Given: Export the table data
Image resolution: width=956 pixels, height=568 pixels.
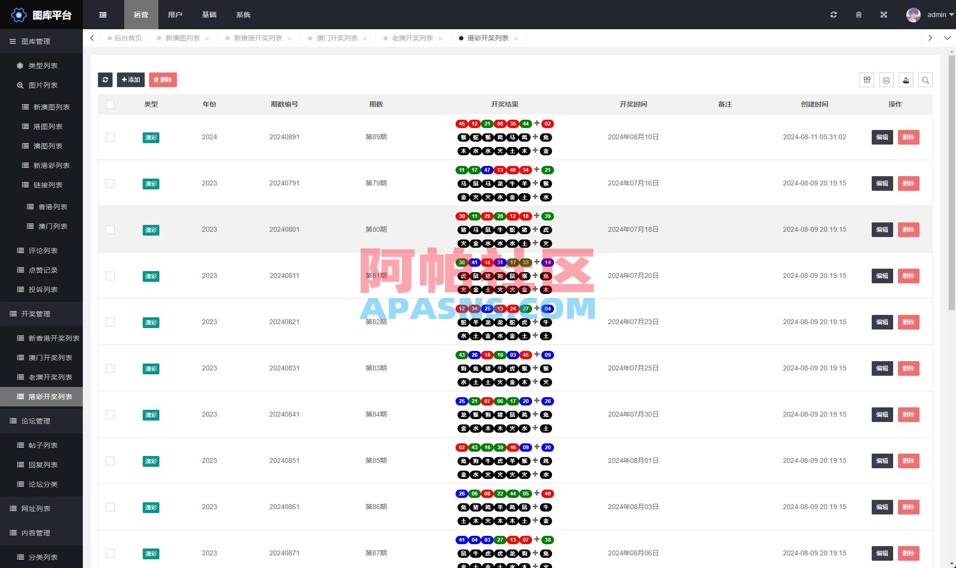Looking at the screenshot, I should pos(906,80).
